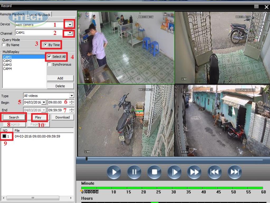Switch to the Local Playback tab
The height and width of the screenshot is (203, 270).
(x=40, y=15)
